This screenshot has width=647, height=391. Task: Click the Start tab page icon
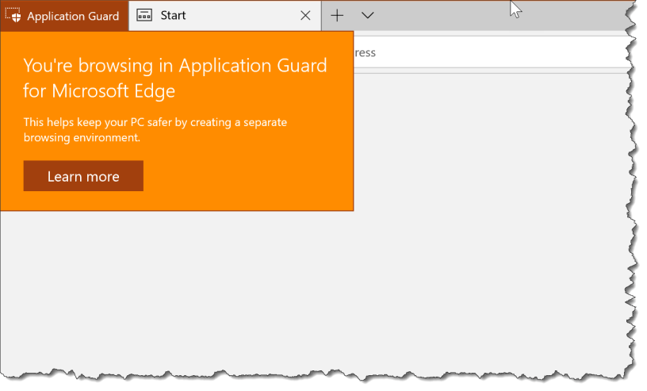tap(144, 15)
